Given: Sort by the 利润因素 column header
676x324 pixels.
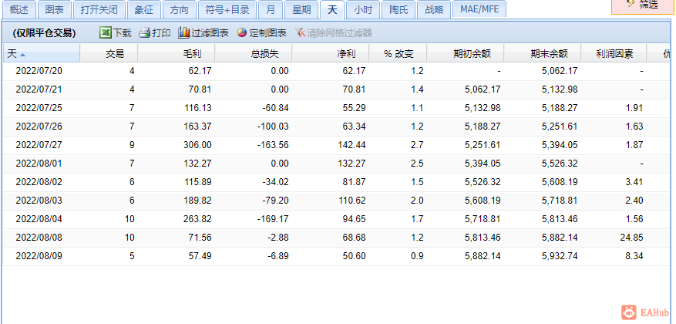Looking at the screenshot, I should click(x=614, y=53).
